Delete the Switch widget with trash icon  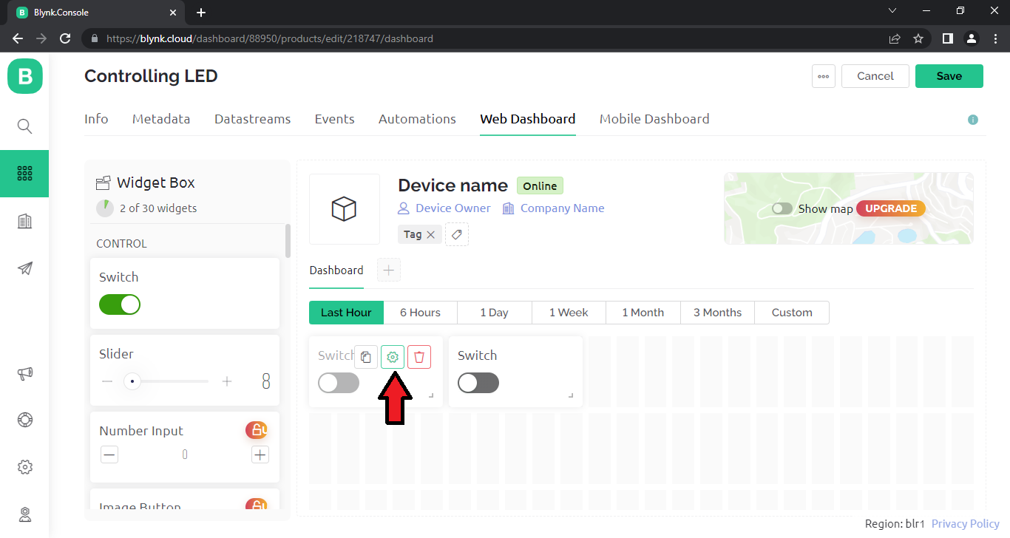(419, 357)
